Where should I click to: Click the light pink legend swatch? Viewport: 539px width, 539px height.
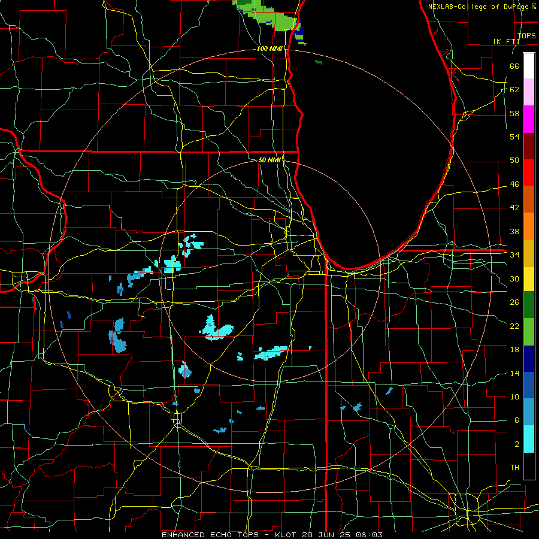pyautogui.click(x=529, y=92)
